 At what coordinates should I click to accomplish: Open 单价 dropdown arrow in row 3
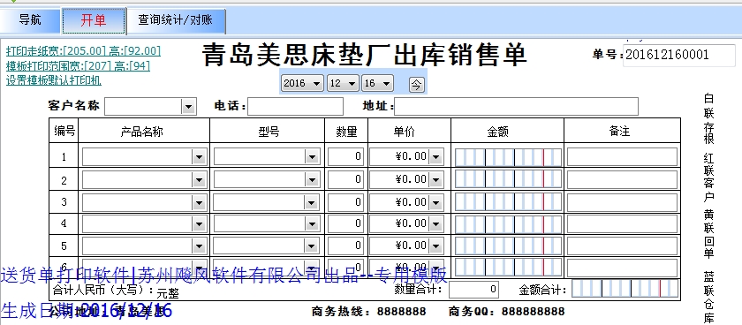coord(435,202)
